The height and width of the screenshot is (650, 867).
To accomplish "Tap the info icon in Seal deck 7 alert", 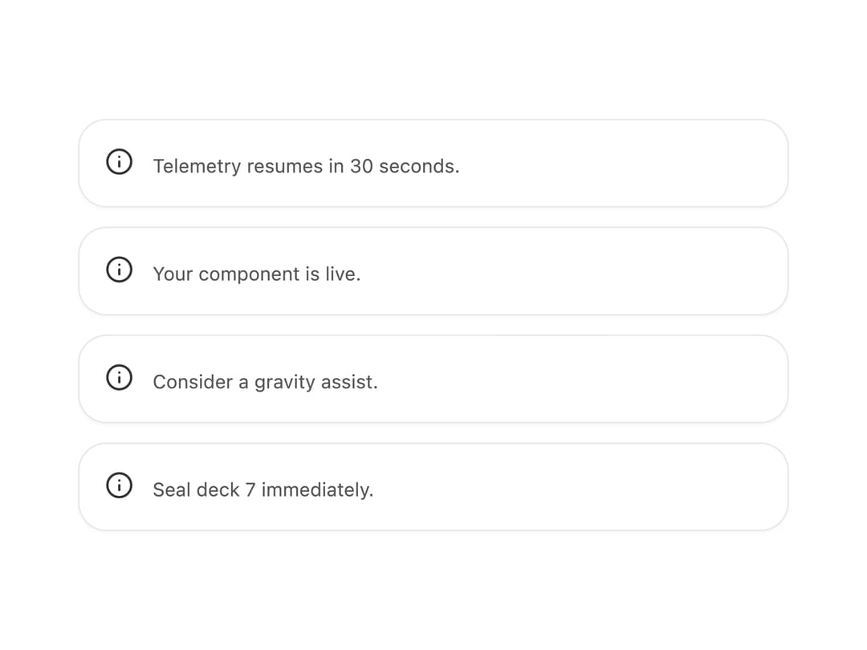I will click(119, 485).
